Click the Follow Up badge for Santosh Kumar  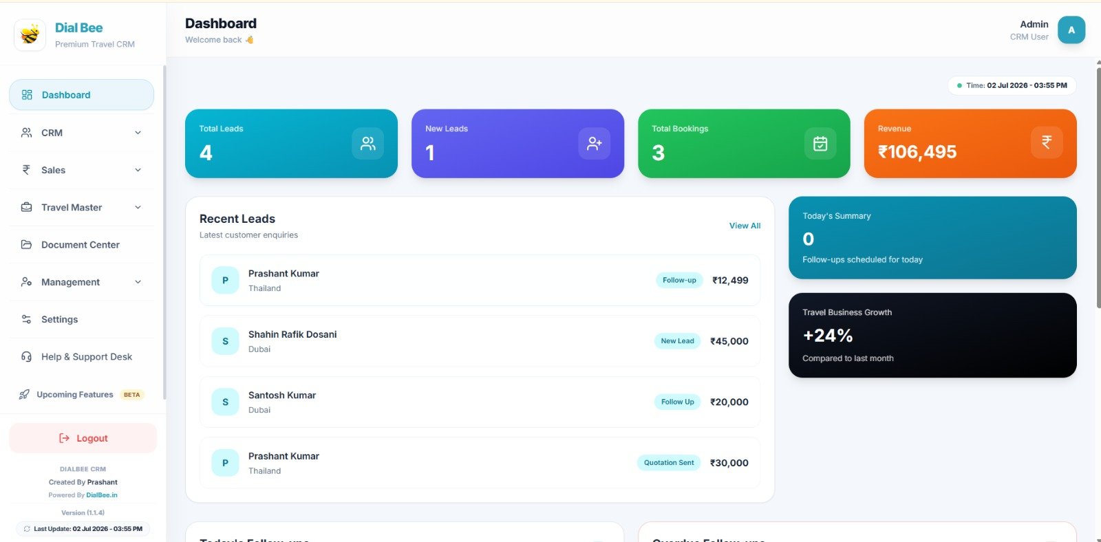click(677, 402)
